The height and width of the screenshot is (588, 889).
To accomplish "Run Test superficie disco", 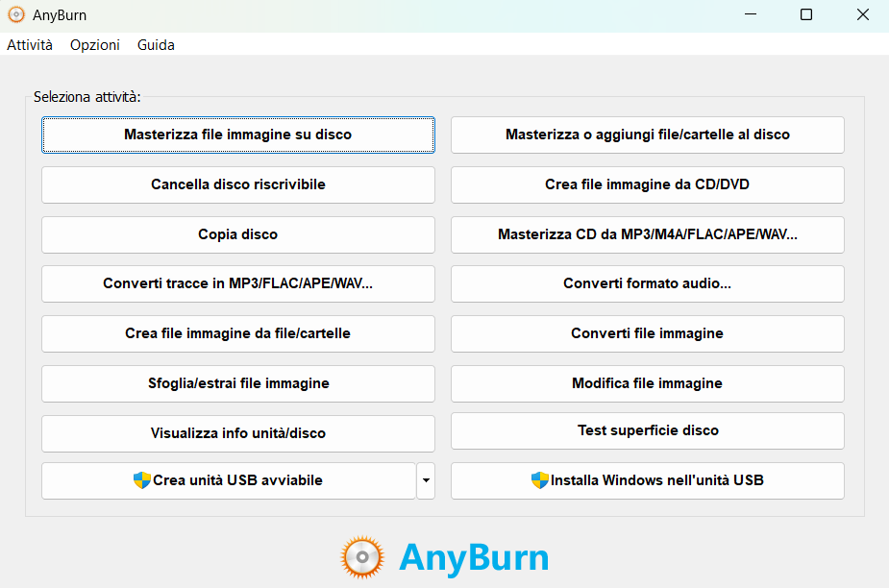I will coord(648,431).
